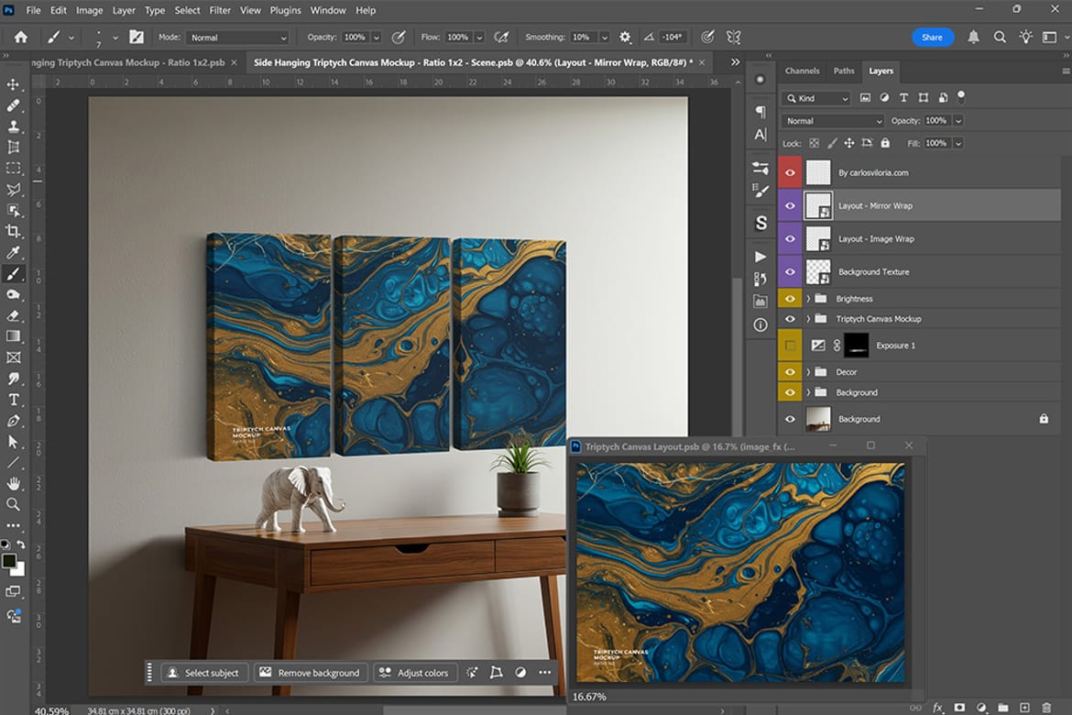Select the Gradient tool
The image size is (1072, 715).
tap(13, 335)
